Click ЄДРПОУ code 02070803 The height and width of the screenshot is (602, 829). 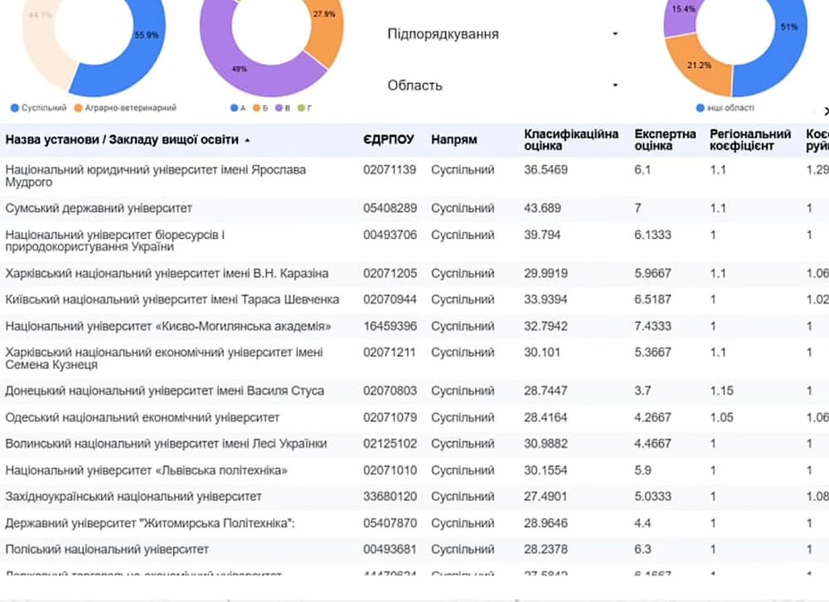click(390, 391)
